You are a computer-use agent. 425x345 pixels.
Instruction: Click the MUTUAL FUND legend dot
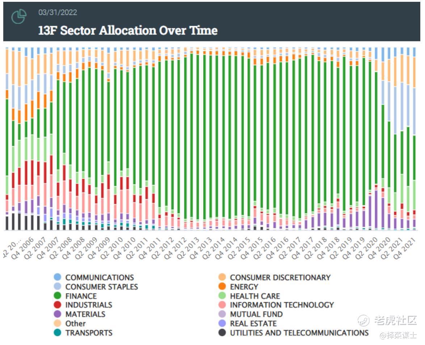[x=222, y=314]
